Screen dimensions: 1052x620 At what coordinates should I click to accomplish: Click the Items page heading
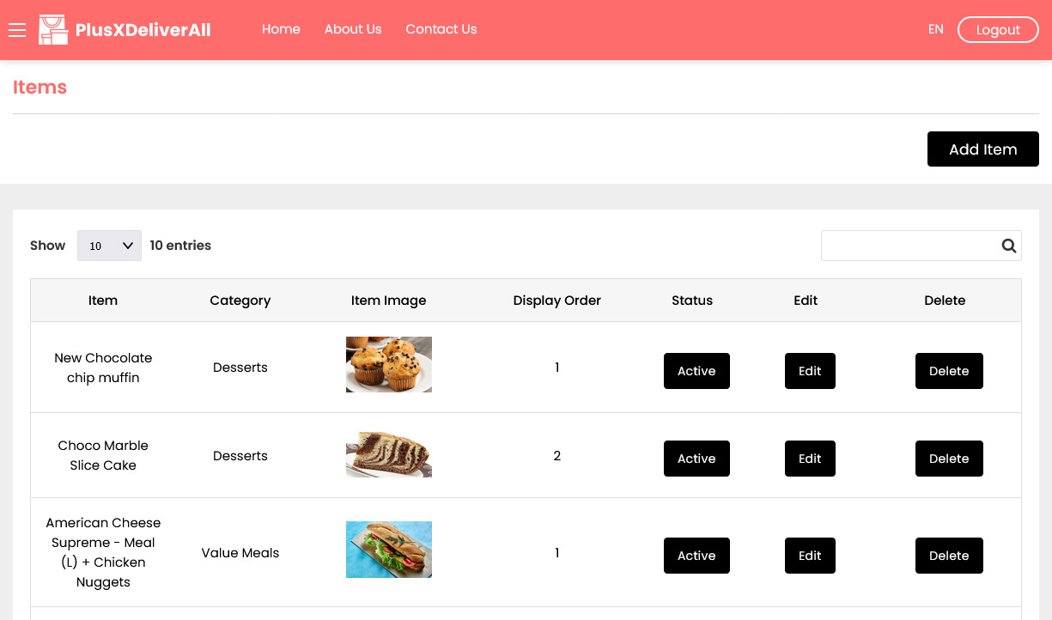40,88
